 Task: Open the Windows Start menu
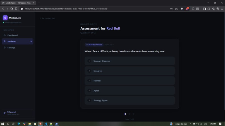pyautogui.click(x=3, y=124)
